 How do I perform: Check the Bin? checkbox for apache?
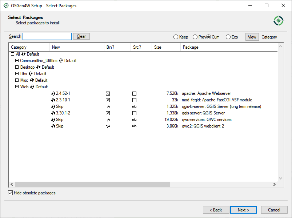tap(108, 94)
